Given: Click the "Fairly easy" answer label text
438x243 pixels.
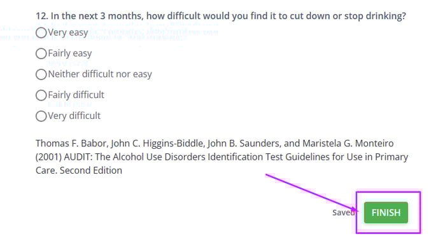Looking at the screenshot, I should [70, 53].
